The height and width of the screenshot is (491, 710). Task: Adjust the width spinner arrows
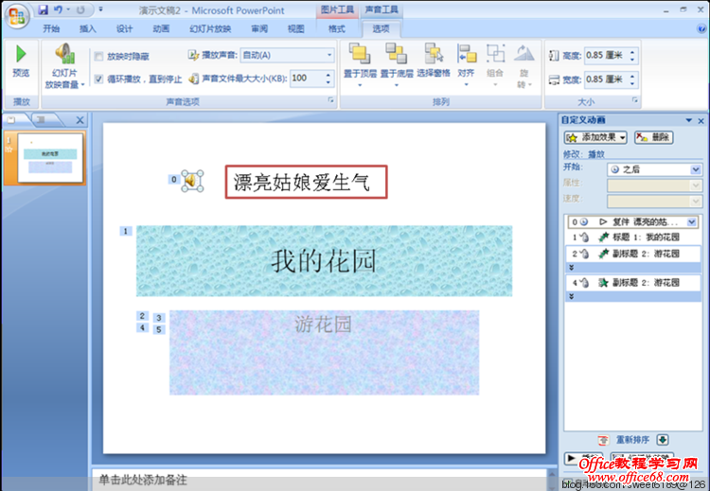coord(632,79)
